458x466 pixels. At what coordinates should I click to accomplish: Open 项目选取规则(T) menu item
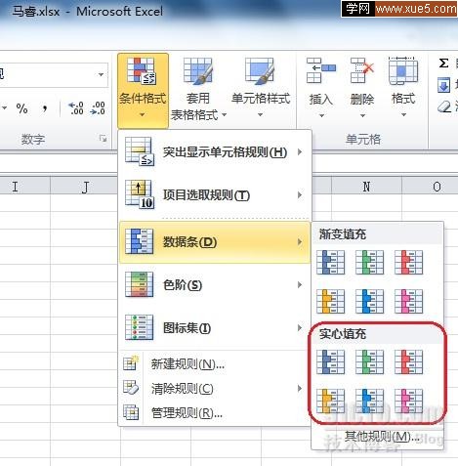(x=215, y=194)
